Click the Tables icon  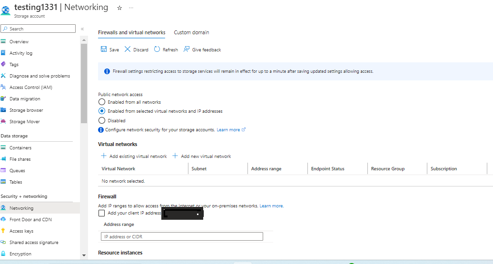[3, 182]
